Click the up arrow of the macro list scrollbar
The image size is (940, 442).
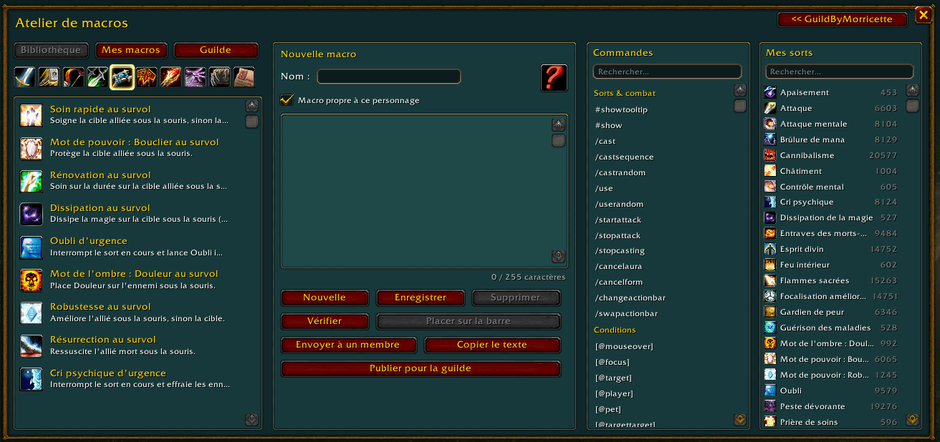[x=251, y=105]
